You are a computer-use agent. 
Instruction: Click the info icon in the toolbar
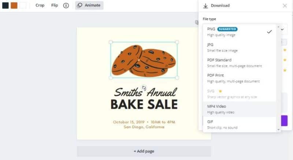[66, 5]
